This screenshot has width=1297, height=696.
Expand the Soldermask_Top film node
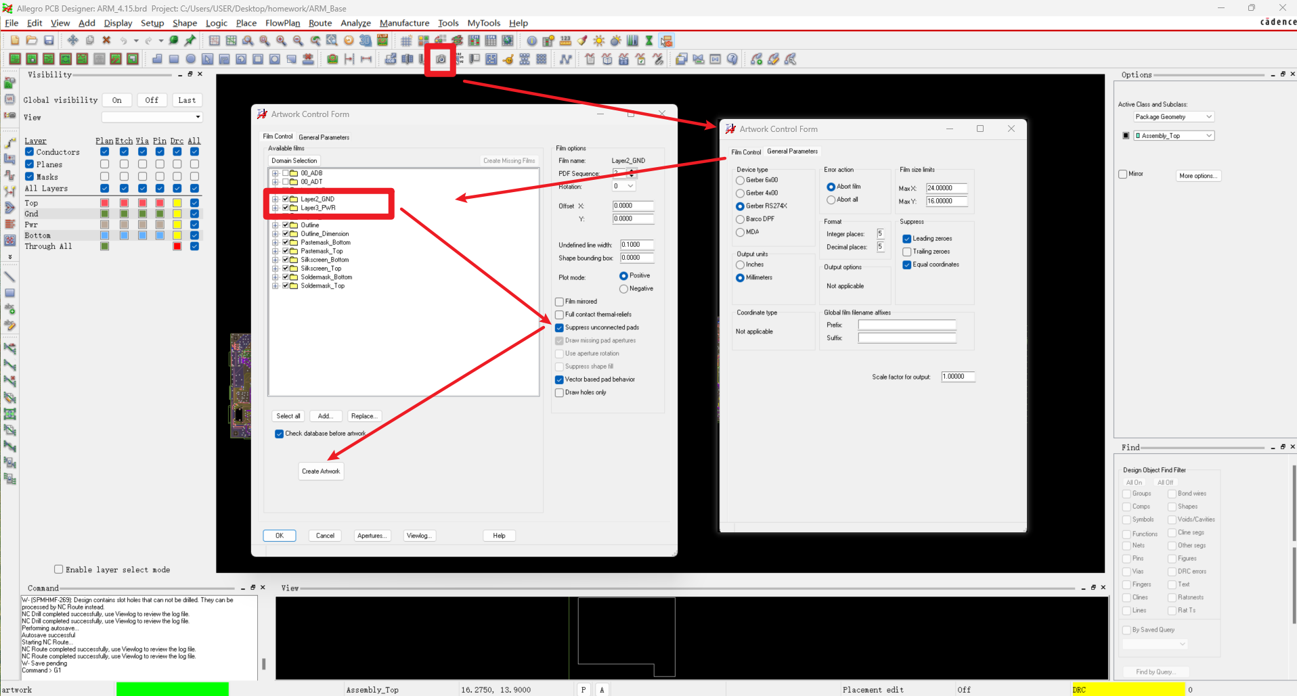tap(276, 286)
